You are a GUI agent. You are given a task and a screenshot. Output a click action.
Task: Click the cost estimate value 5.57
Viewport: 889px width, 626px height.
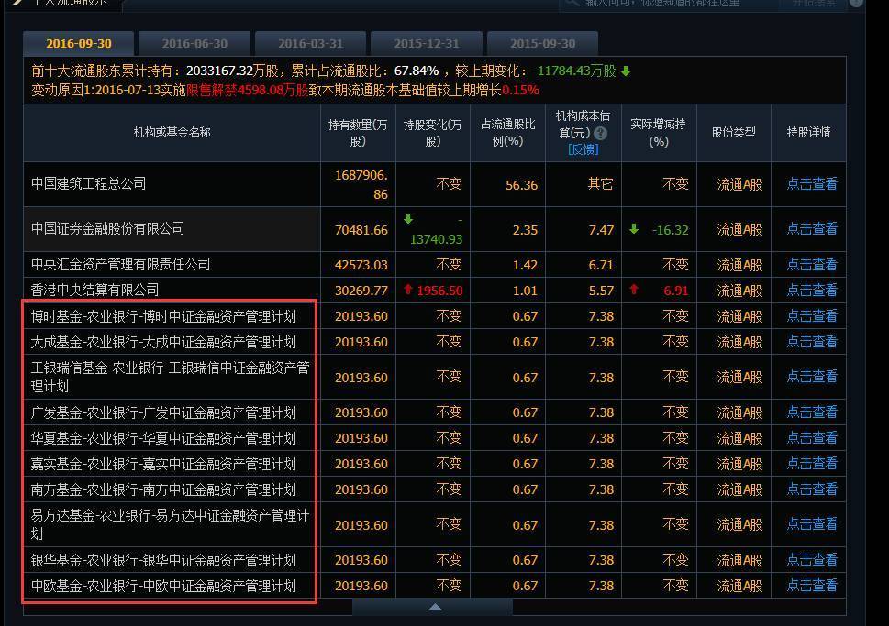pyautogui.click(x=601, y=291)
